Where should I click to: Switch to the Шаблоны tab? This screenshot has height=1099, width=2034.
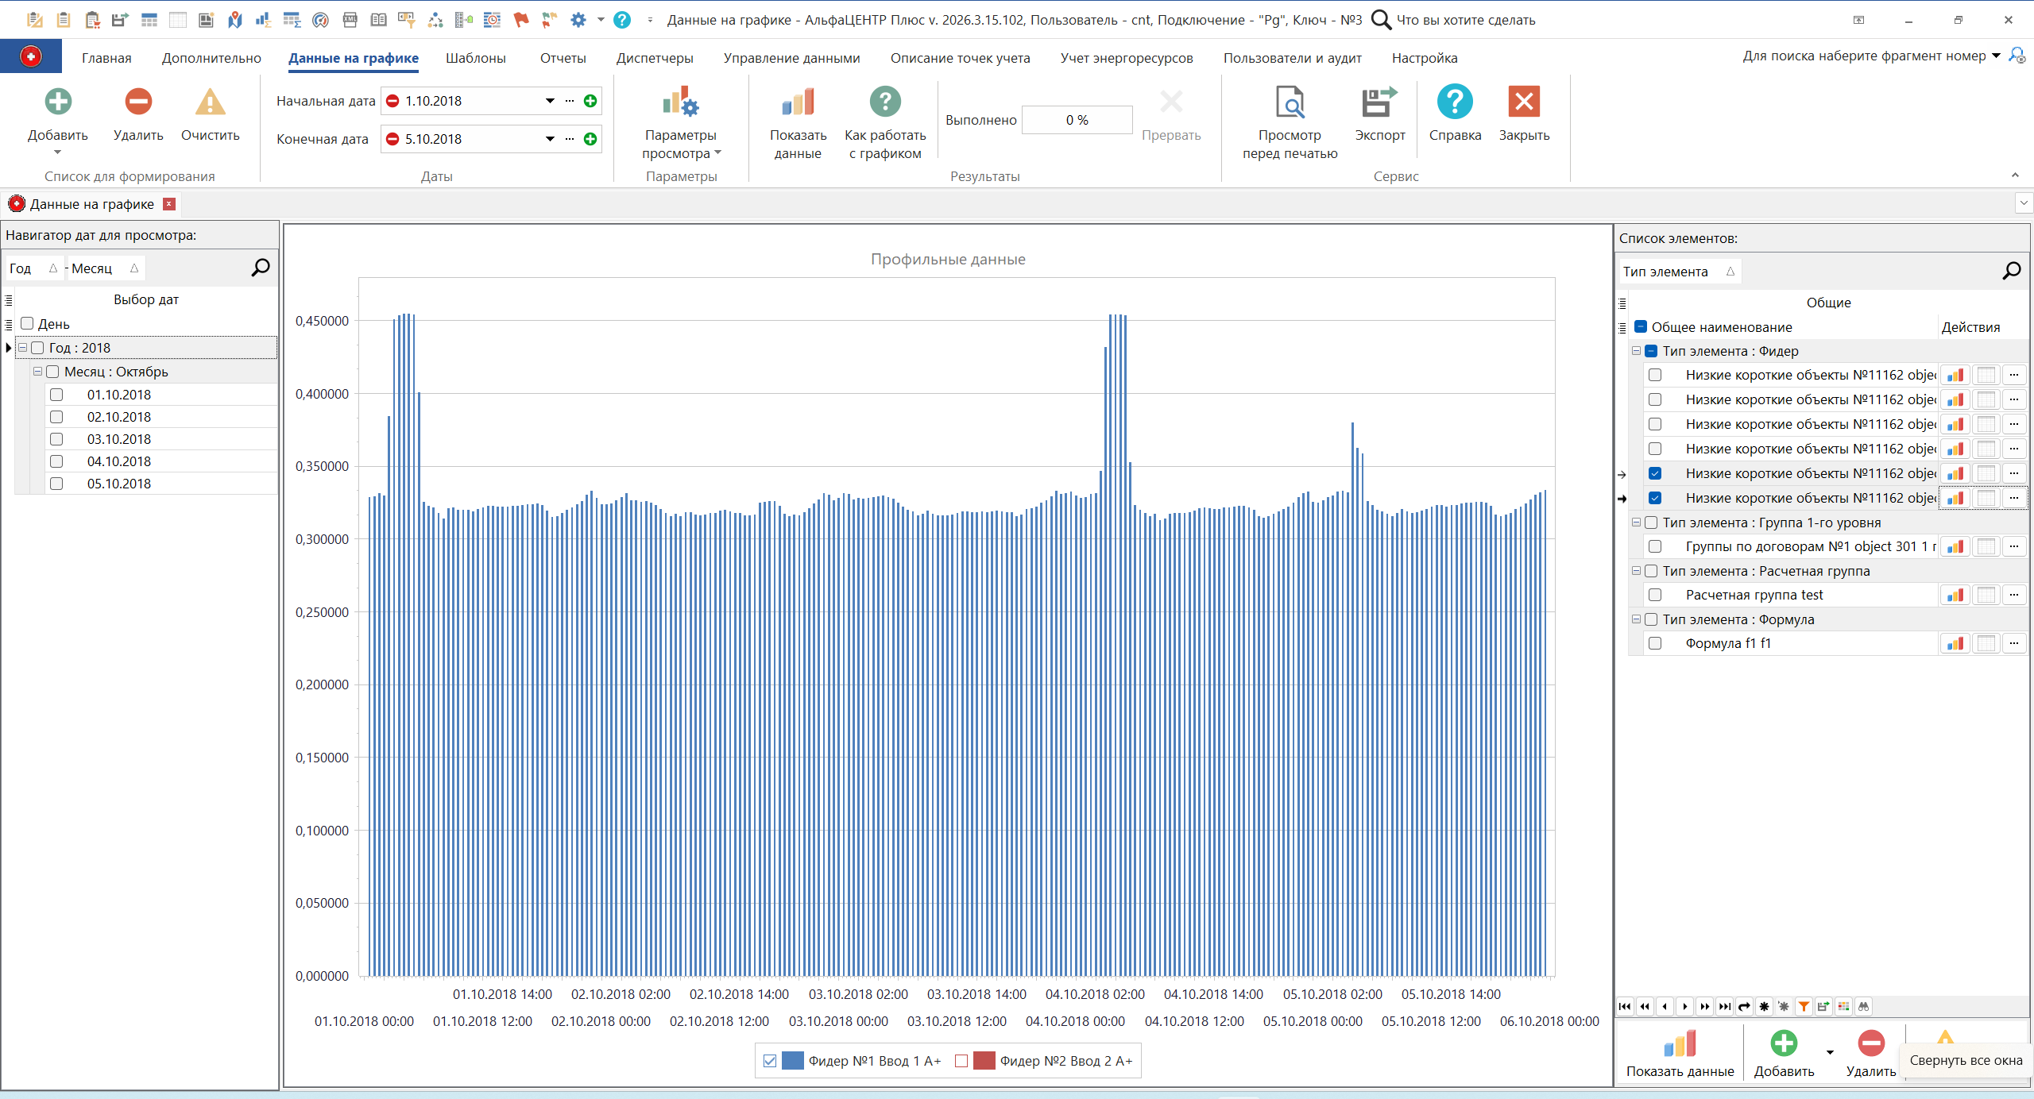475,57
